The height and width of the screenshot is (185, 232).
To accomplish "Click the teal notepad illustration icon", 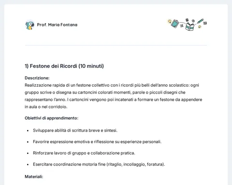I will pyautogui.click(x=175, y=24).
